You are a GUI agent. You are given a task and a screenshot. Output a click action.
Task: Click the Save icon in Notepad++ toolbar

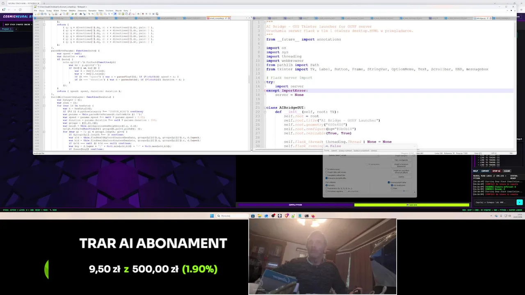(42, 14)
